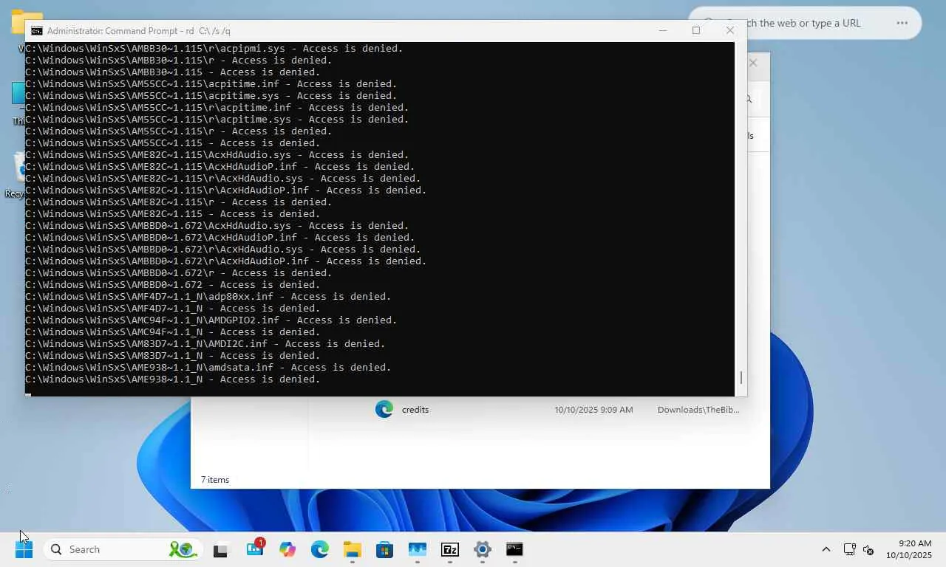Click the muted volume icon in tray
Screen dimensions: 946x567
point(868,549)
